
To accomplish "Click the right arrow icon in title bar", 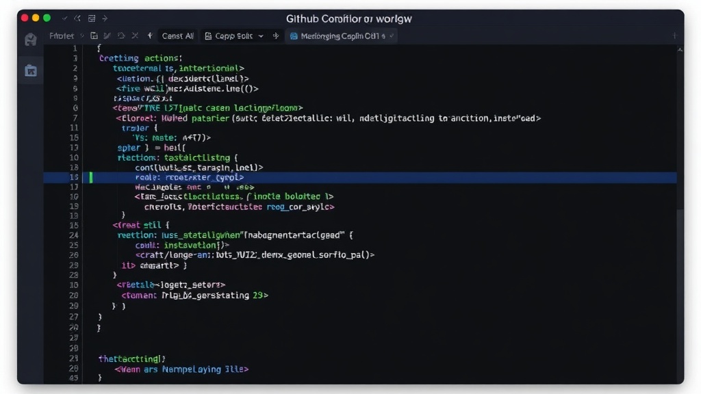I will click(x=105, y=18).
